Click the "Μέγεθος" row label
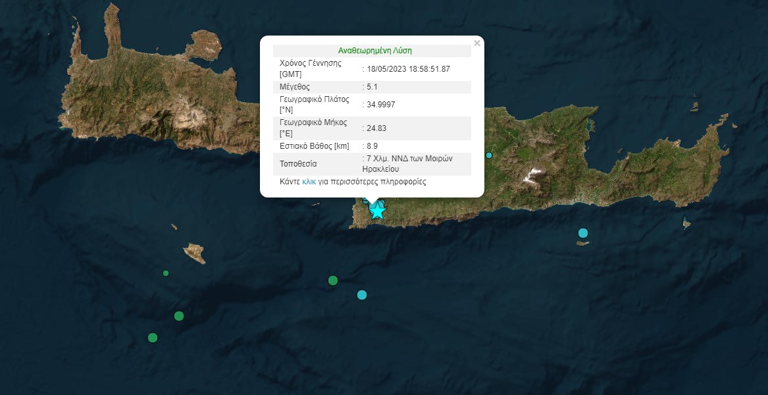This screenshot has width=768, height=395. 295,87
